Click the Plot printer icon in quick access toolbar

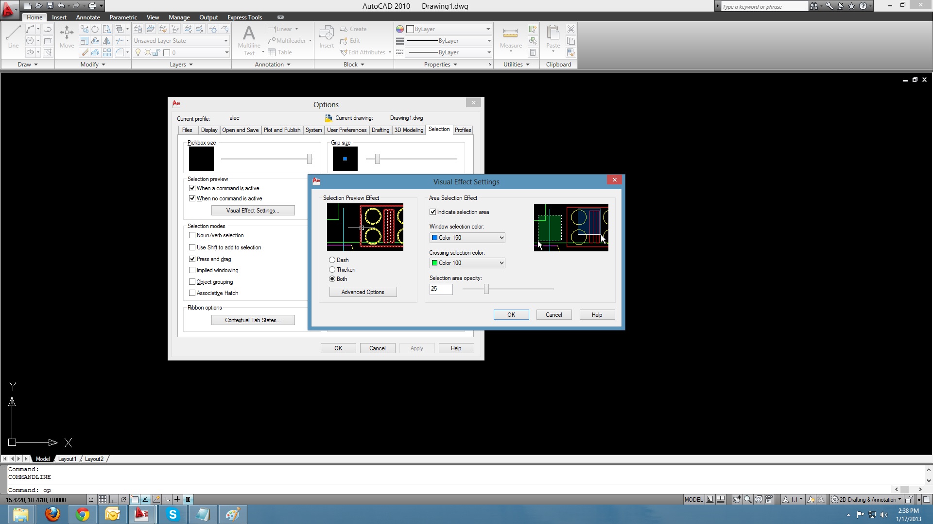[x=92, y=6]
